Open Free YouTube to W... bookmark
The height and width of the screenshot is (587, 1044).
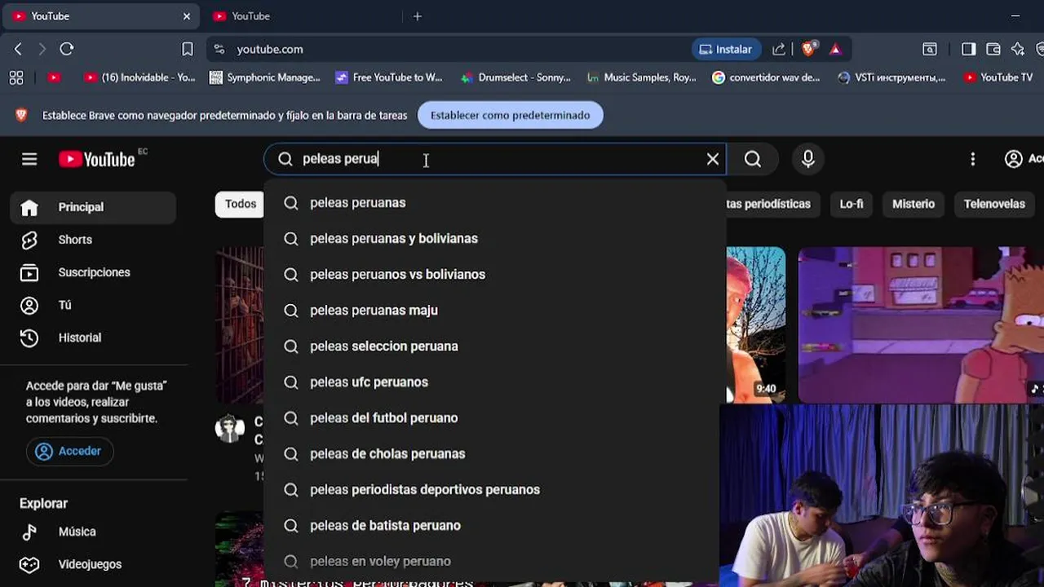(x=389, y=77)
